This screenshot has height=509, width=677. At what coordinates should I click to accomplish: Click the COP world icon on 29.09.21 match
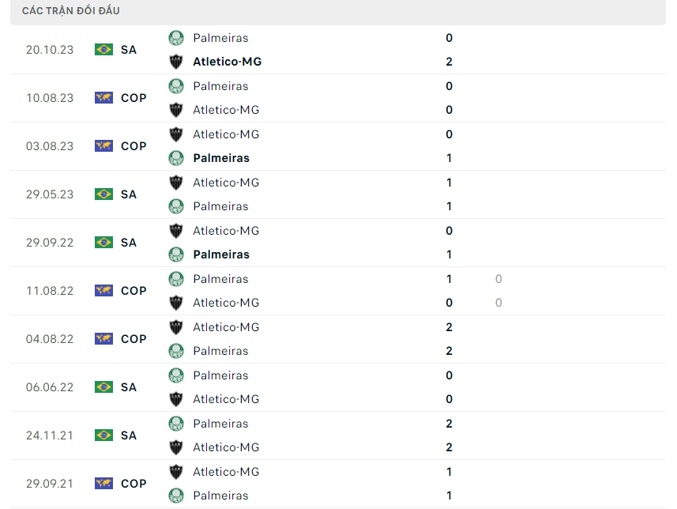[103, 484]
